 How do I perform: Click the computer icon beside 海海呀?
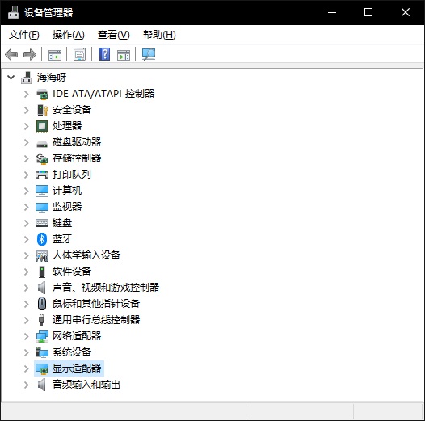point(27,78)
